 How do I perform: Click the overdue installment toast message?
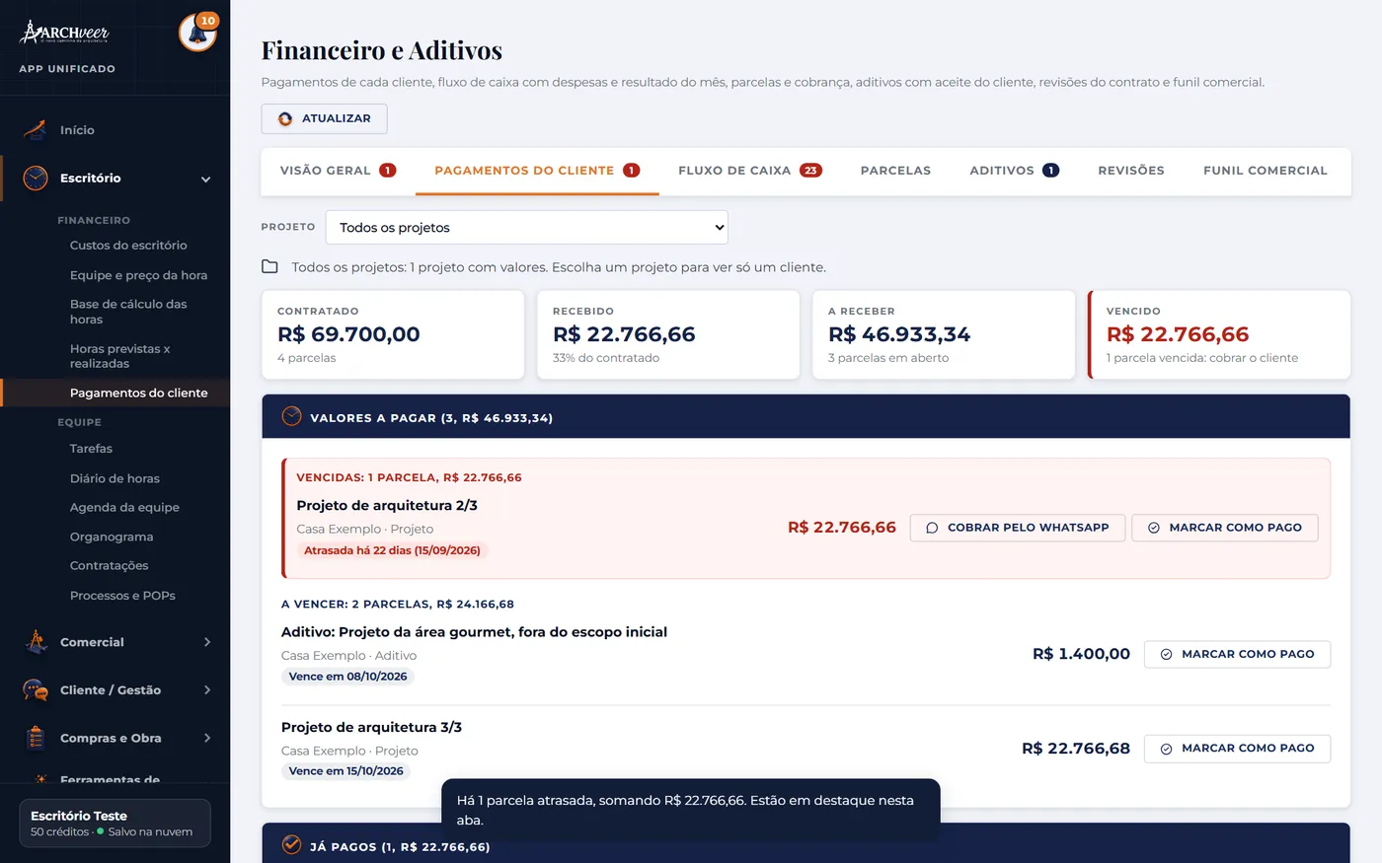(x=691, y=810)
